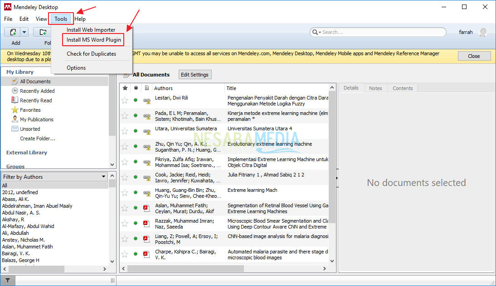
Task: Click the Favorites star icon in sidebar
Action: click(x=15, y=110)
